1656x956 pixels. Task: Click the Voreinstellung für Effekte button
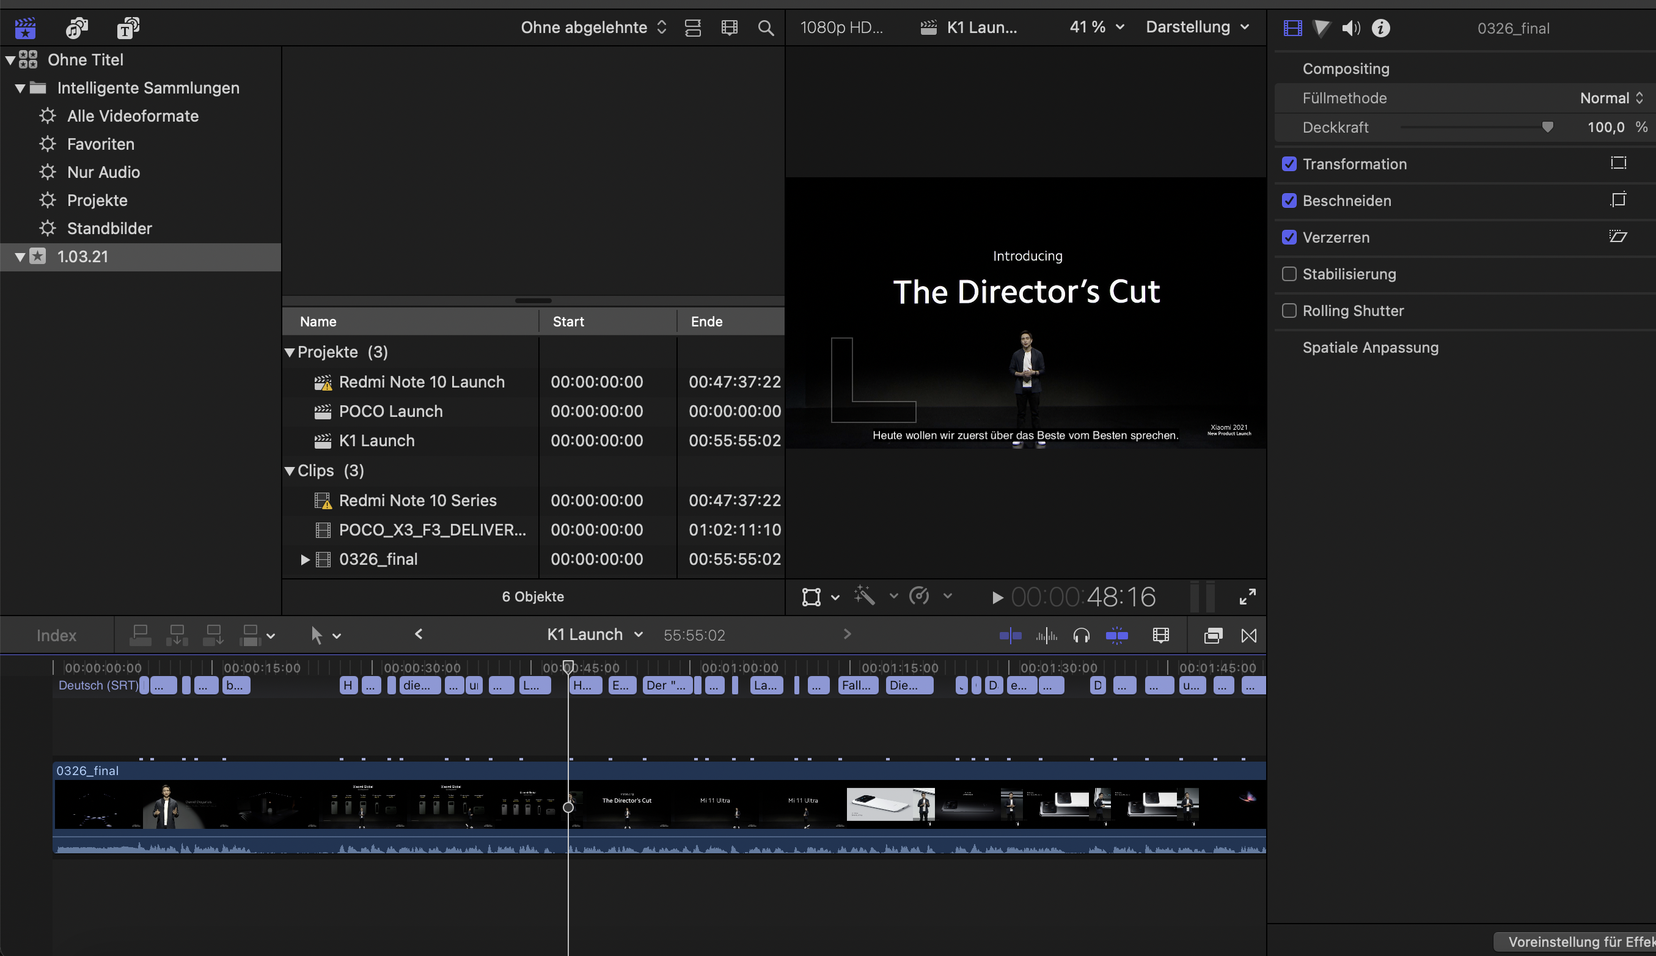(1575, 941)
